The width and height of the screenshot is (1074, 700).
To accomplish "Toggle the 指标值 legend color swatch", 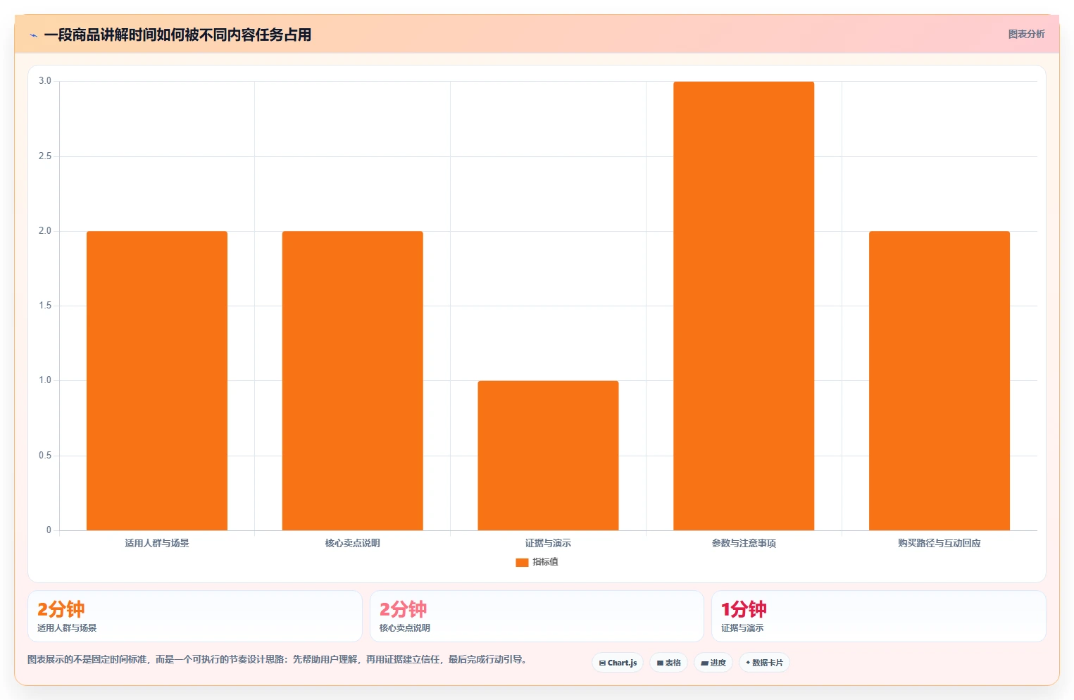I will coord(522,562).
